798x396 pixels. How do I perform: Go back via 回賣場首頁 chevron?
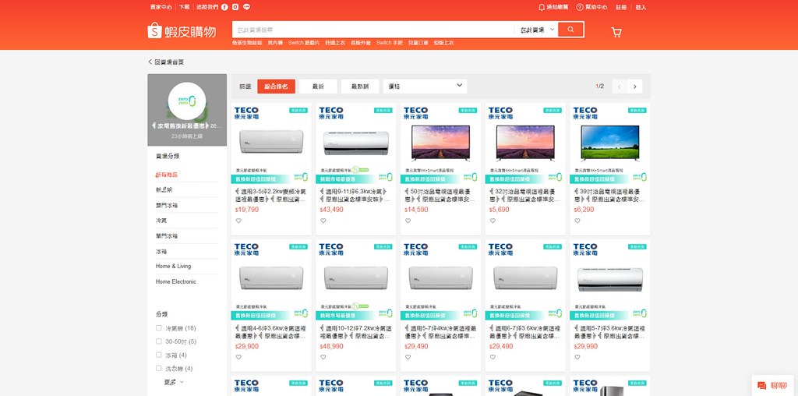tap(150, 62)
